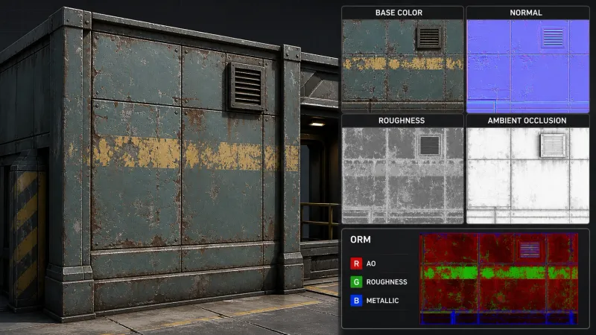Click the ROUGHNESS legend label under ORM

pyautogui.click(x=387, y=282)
